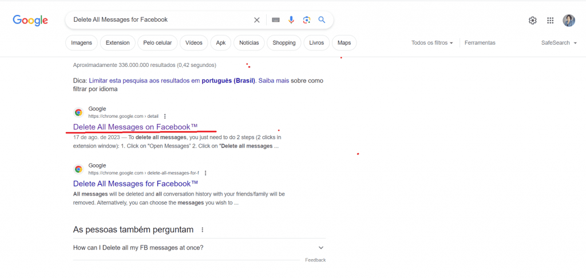Start voice search with the microphone icon
The width and height of the screenshot is (586, 278).
(x=291, y=20)
